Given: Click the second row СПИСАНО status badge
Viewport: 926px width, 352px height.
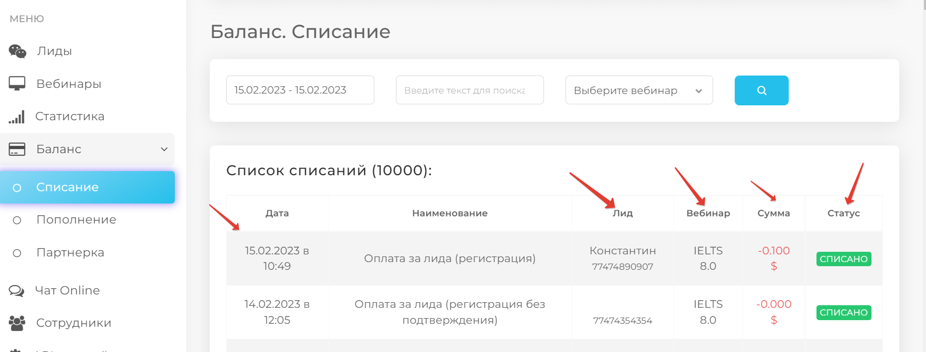Looking at the screenshot, I should (x=843, y=312).
